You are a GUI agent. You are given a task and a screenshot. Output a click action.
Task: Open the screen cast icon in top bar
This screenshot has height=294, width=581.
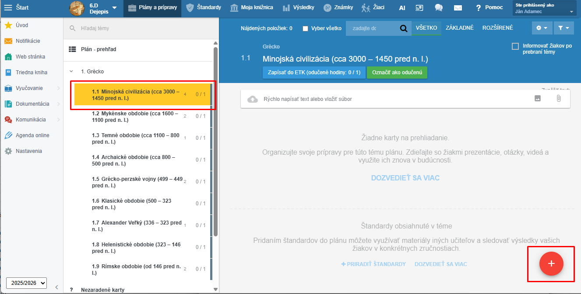(419, 7)
